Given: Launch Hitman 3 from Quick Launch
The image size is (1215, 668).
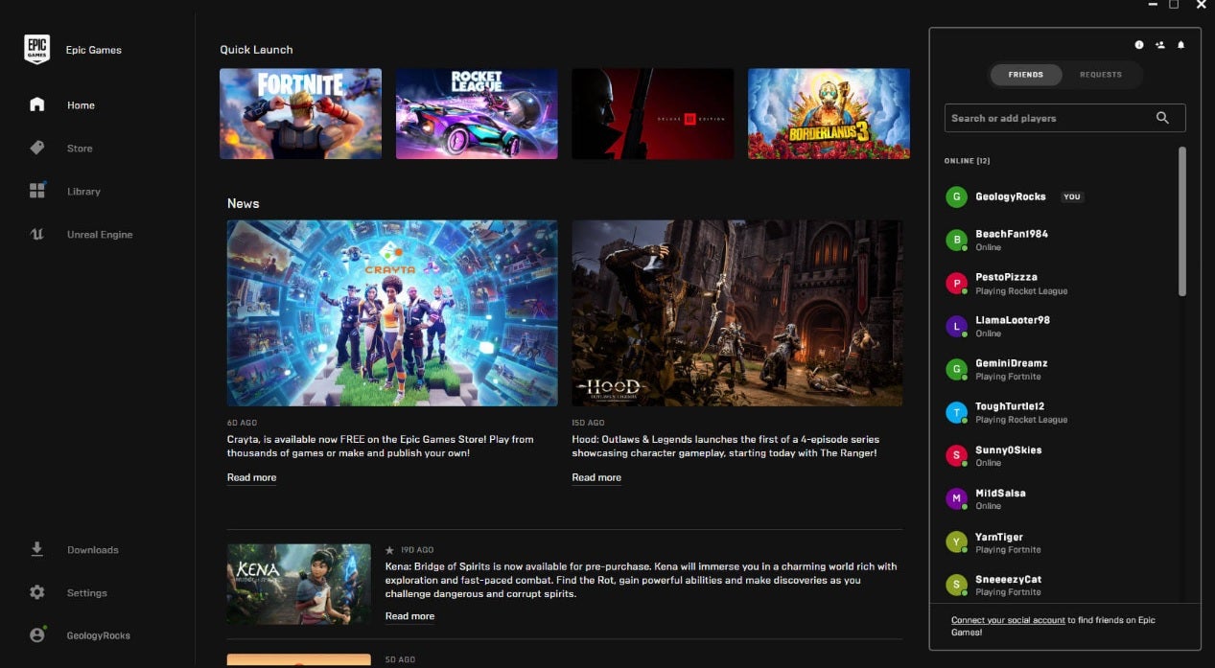Looking at the screenshot, I should tap(653, 113).
